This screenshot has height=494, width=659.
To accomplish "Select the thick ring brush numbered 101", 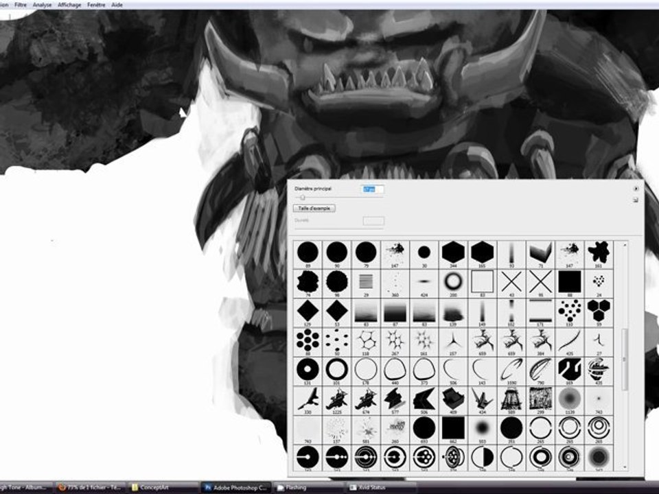I will point(336,371).
